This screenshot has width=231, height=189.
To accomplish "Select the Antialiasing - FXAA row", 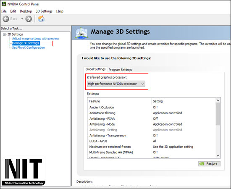I will tap(152, 118).
